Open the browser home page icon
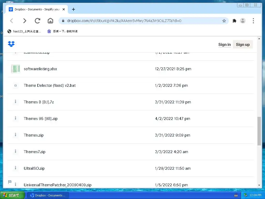 50,21
